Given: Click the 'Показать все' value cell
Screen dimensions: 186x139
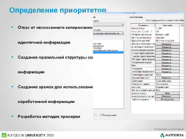Looking at the screenshot, I should point(167,84).
